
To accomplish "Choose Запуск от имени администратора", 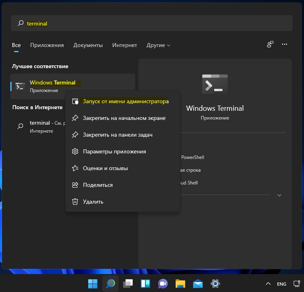I will (x=123, y=101).
